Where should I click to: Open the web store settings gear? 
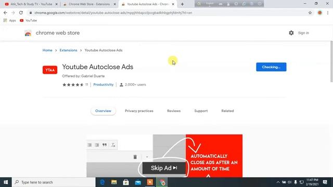tap(291, 33)
